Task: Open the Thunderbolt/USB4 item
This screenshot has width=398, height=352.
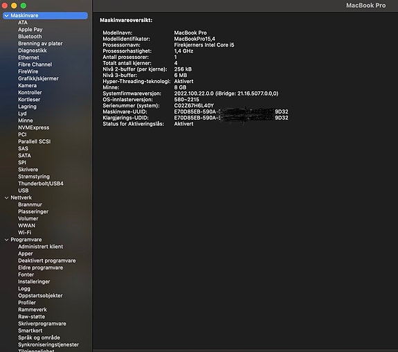Action: 41,184
